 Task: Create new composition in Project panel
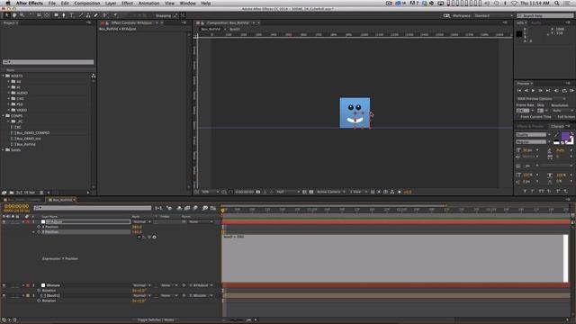(x=18, y=193)
